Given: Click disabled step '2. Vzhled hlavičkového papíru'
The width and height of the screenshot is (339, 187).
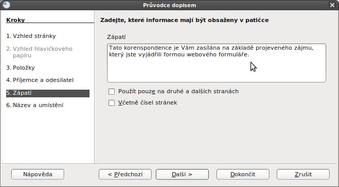Looking at the screenshot, I should (39, 52).
